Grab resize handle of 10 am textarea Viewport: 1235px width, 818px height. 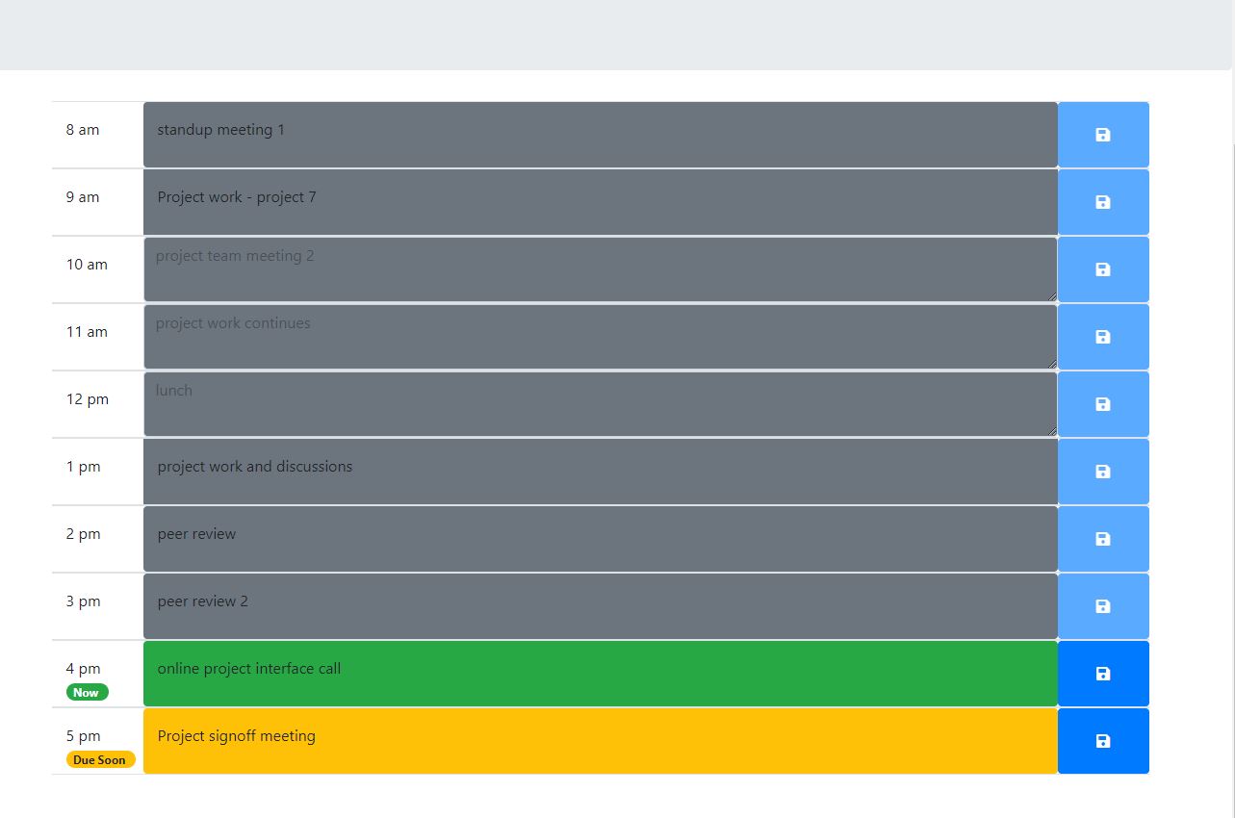pyautogui.click(x=1051, y=295)
